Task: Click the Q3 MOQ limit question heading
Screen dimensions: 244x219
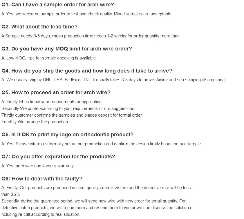Action: pyautogui.click(x=67, y=49)
